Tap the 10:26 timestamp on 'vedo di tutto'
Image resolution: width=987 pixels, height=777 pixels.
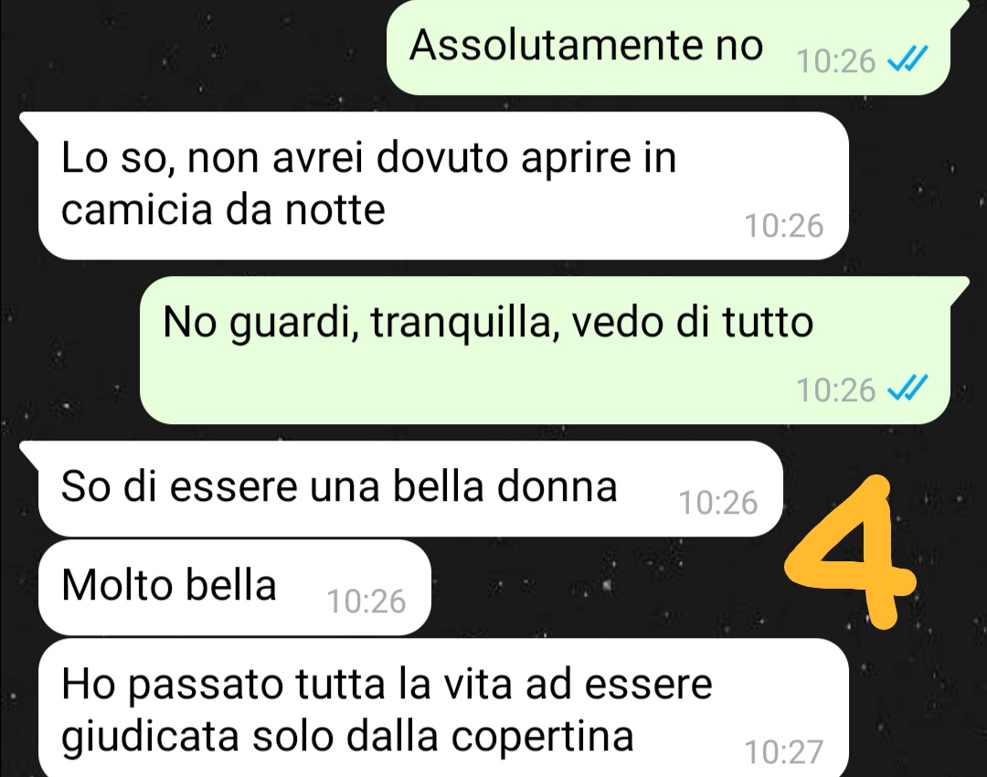835,389
